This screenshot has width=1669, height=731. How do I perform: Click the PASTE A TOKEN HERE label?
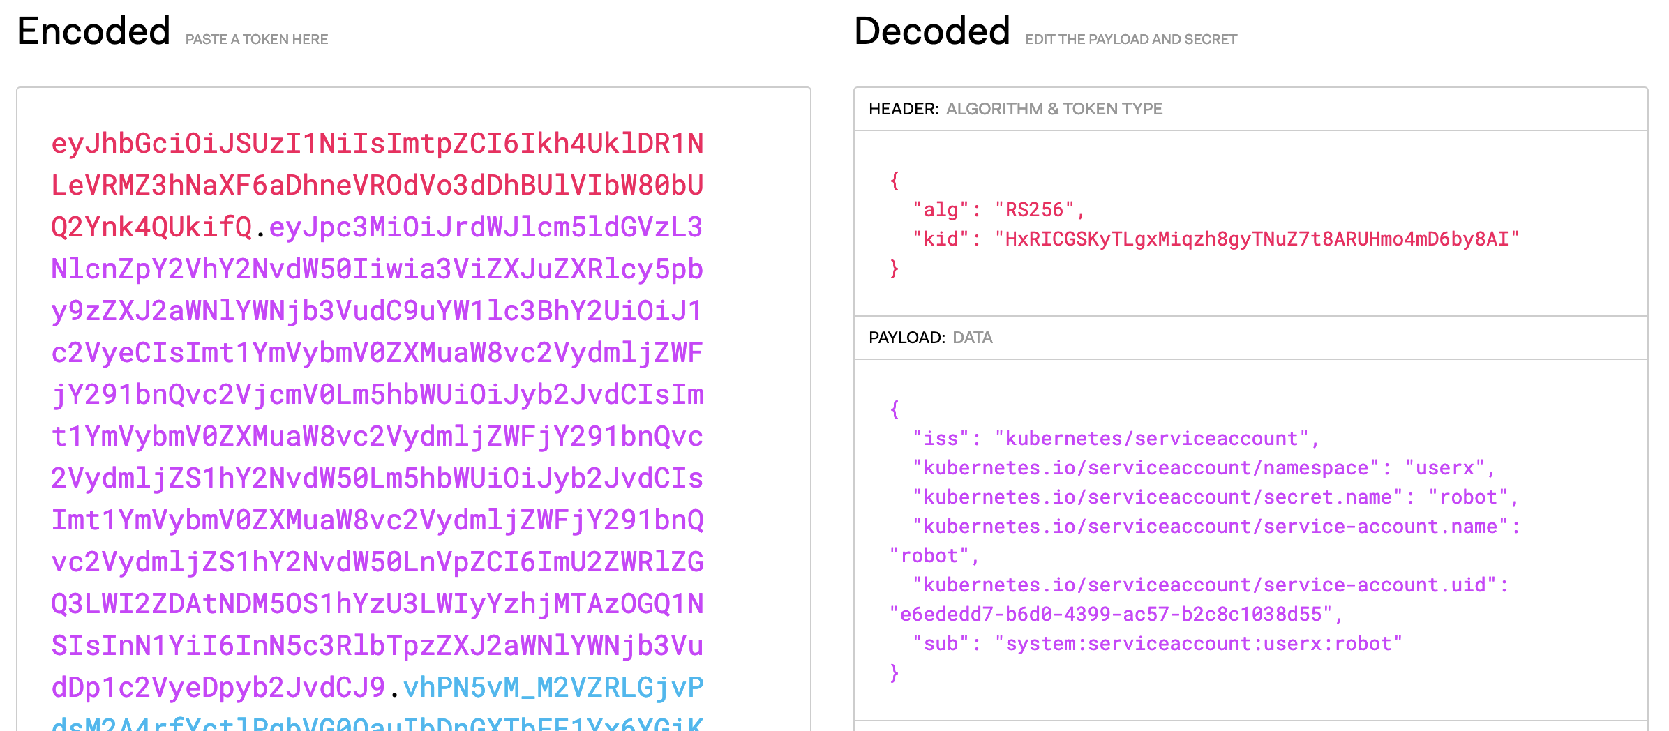[x=257, y=40]
